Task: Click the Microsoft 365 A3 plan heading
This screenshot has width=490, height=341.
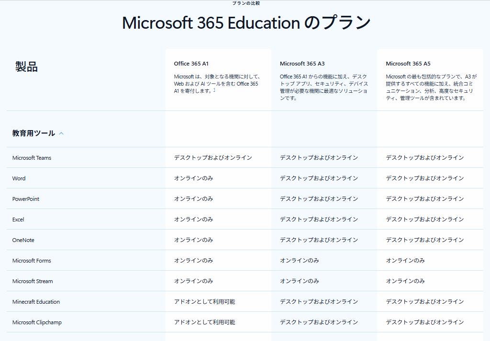Action: tap(302, 64)
